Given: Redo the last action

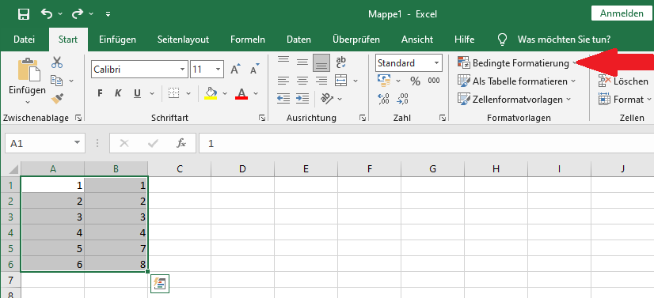Looking at the screenshot, I should click(x=78, y=14).
